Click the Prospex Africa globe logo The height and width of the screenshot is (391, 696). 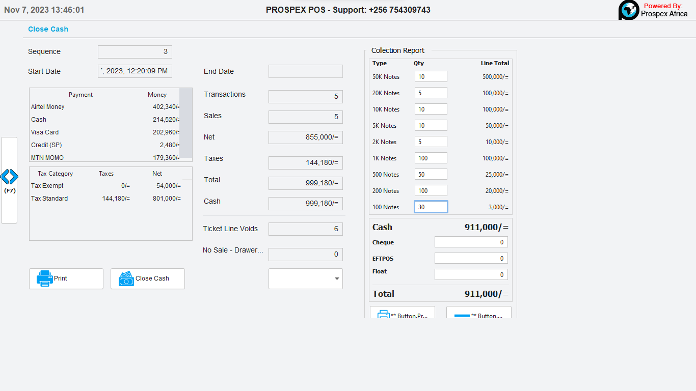click(628, 10)
